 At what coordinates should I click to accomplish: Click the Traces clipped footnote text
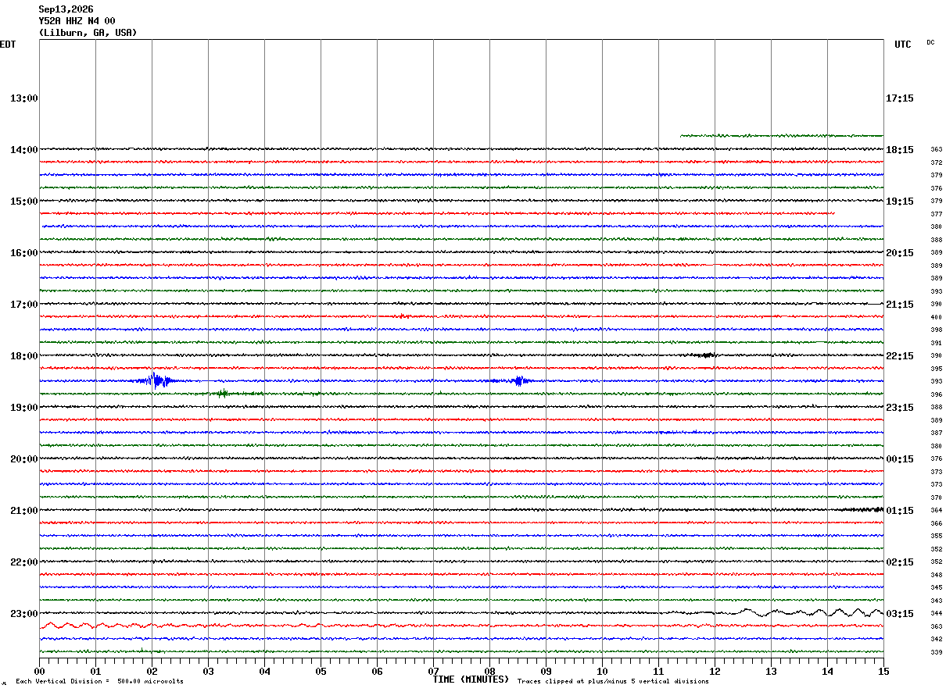(x=613, y=682)
